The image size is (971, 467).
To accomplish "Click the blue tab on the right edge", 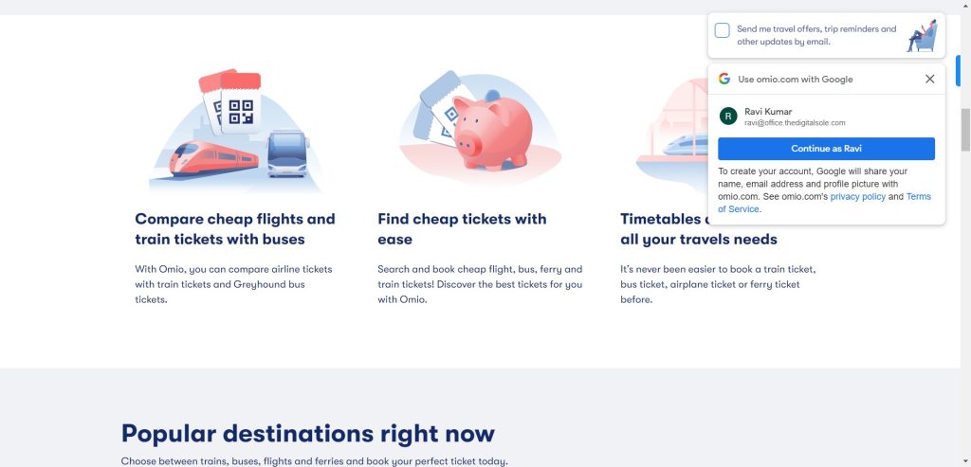I will (958, 70).
